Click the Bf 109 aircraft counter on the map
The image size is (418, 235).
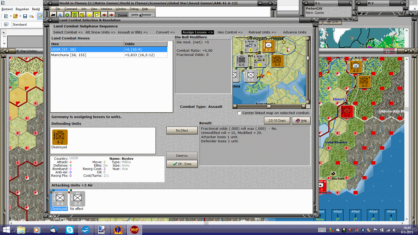[259, 61]
